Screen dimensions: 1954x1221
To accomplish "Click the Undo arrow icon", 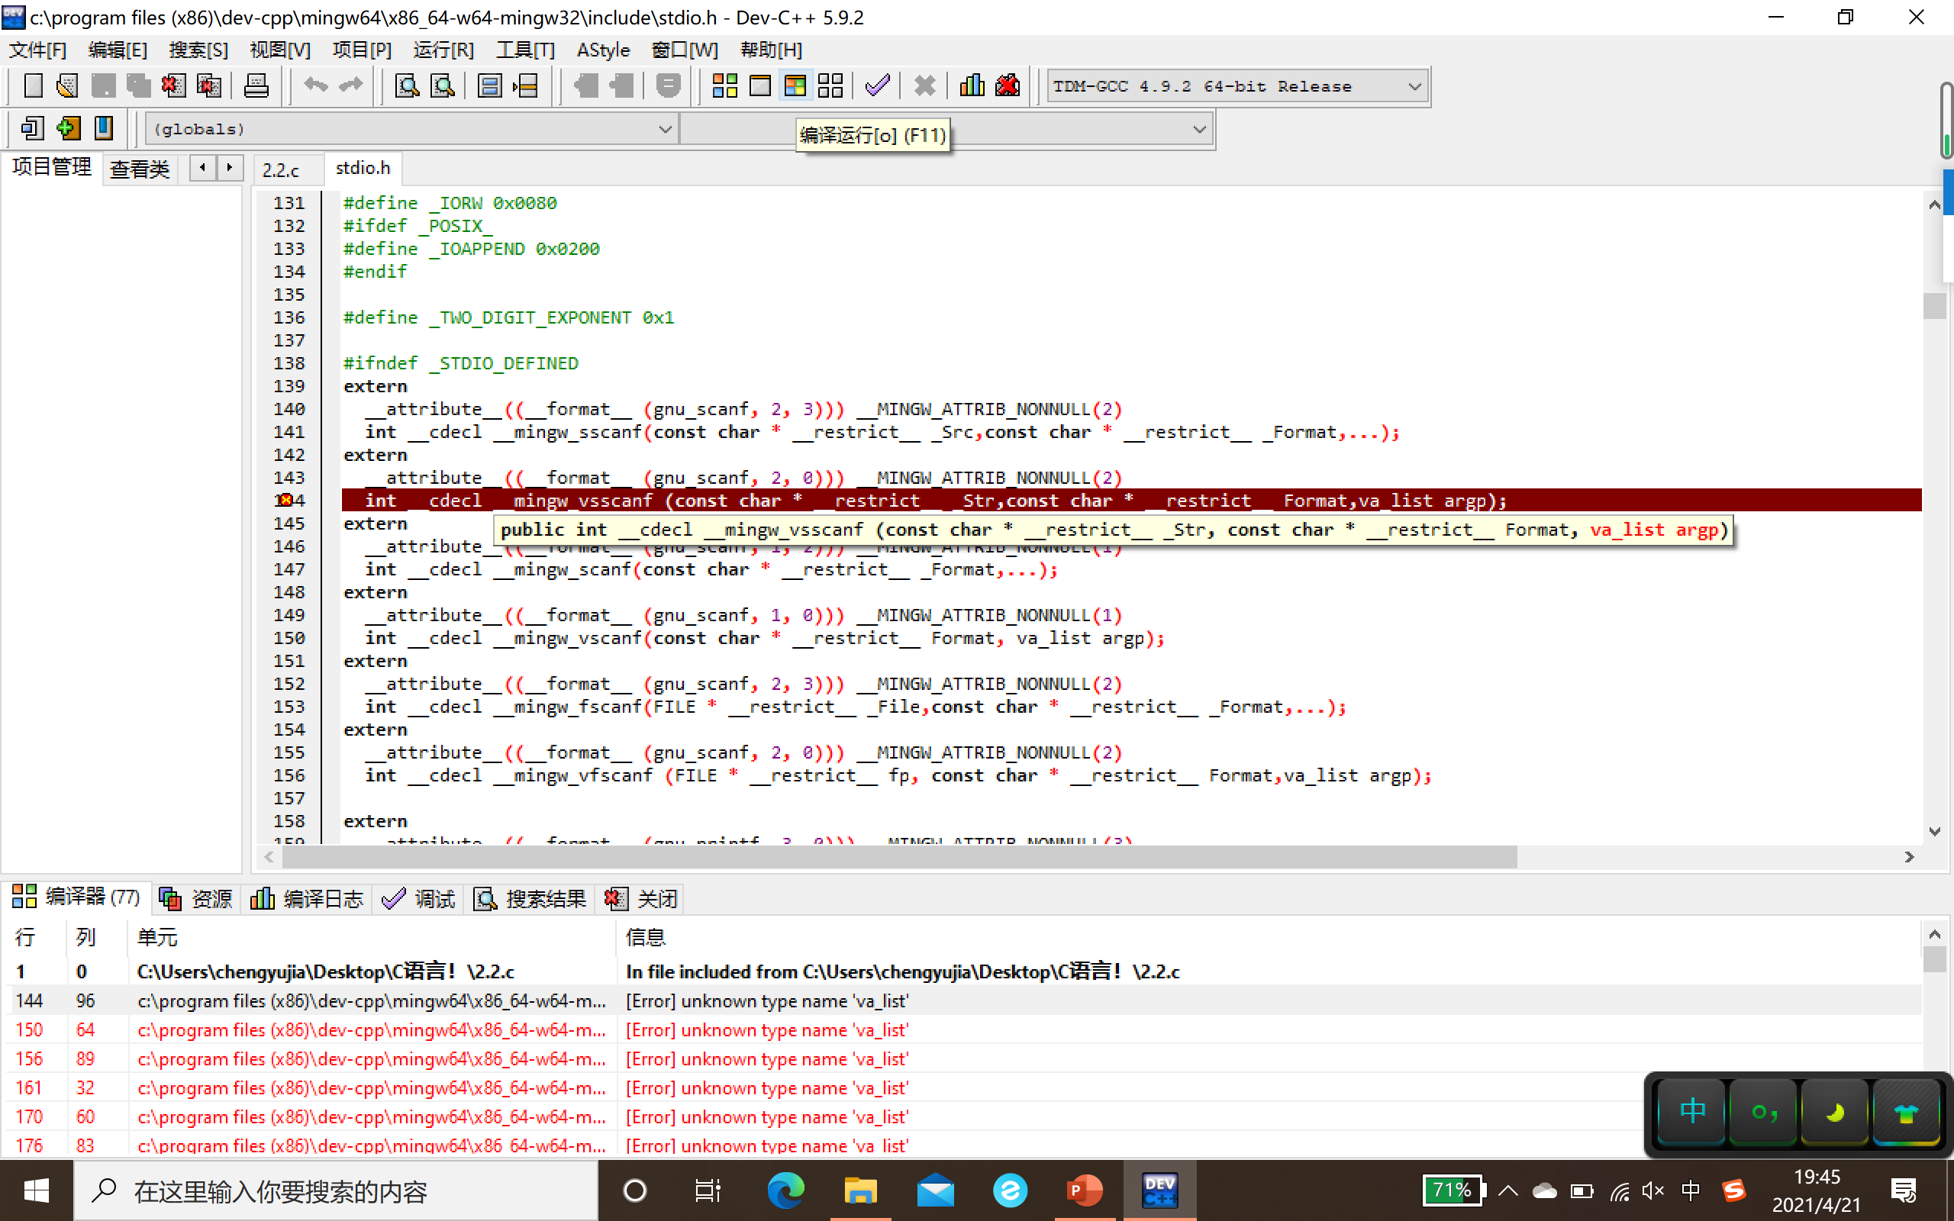I will [x=316, y=85].
